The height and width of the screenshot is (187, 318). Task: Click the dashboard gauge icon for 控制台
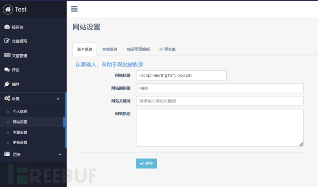click(x=7, y=27)
